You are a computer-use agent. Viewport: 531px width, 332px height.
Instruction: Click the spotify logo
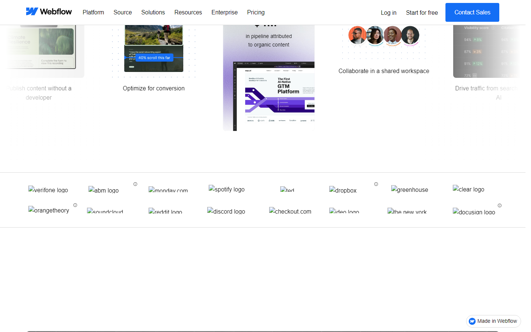(227, 189)
